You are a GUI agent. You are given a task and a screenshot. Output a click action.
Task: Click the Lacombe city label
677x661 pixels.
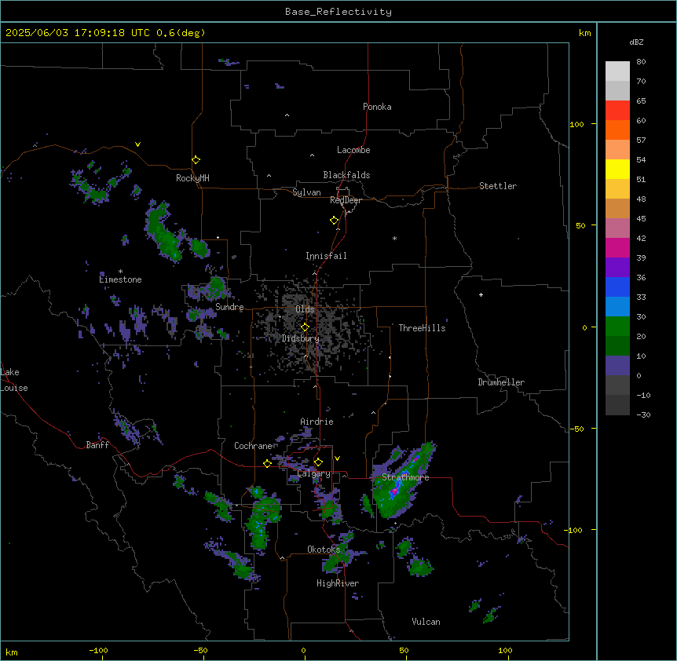tap(353, 150)
